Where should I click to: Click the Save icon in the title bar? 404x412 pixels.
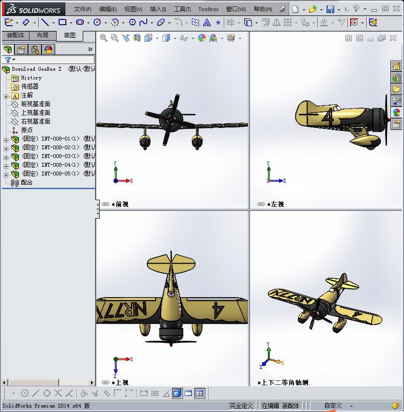pyautogui.click(x=330, y=9)
